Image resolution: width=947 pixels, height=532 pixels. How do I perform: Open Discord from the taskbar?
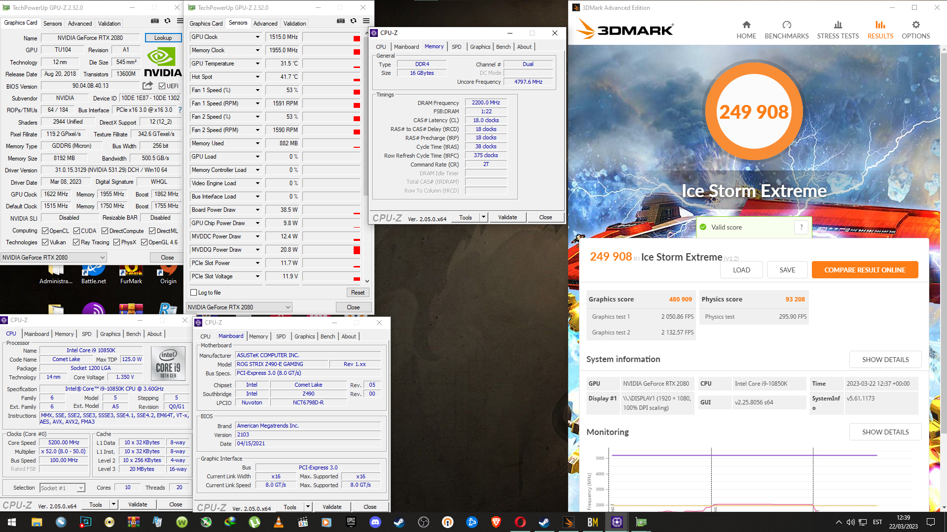click(375, 522)
